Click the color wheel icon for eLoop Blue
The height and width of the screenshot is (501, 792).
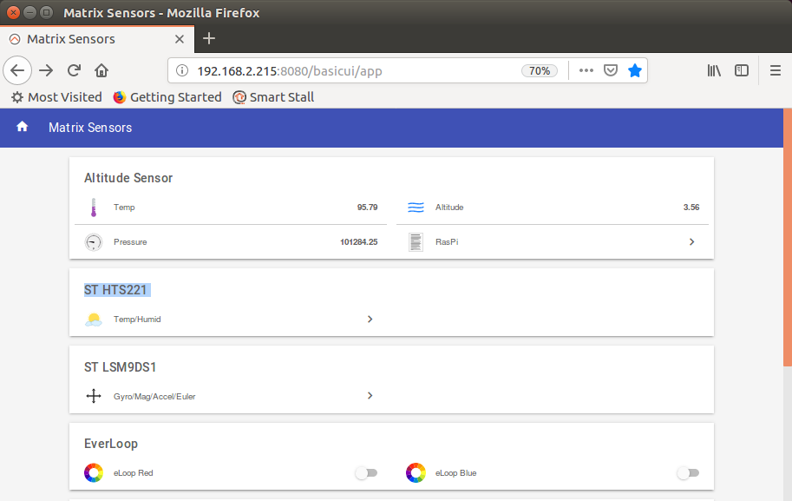[x=416, y=472]
